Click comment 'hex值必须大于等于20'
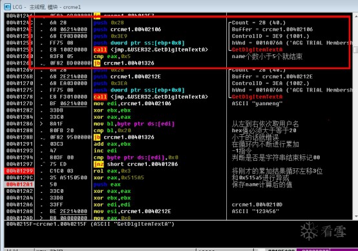Viewport: 358px width, 251px height. coord(264,130)
